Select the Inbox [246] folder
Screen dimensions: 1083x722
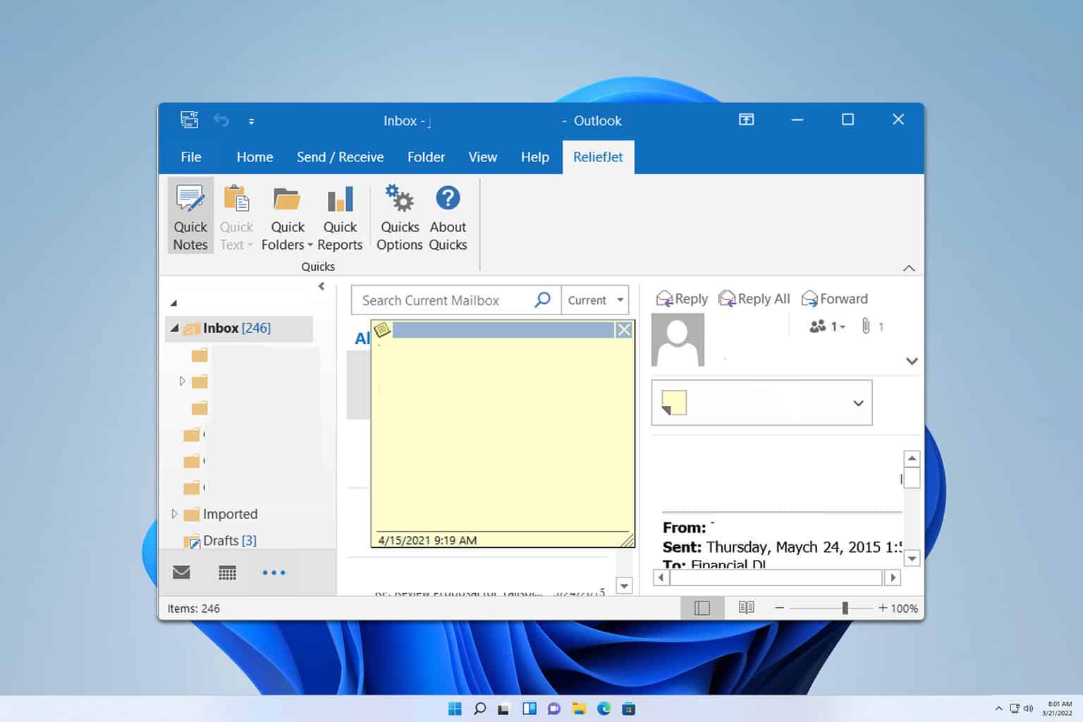(x=240, y=328)
